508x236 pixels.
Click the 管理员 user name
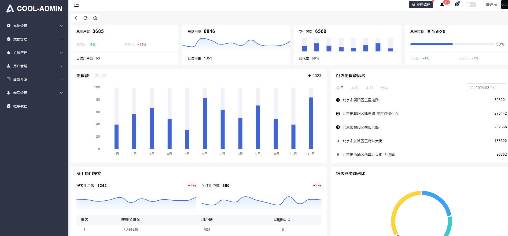coord(491,5)
